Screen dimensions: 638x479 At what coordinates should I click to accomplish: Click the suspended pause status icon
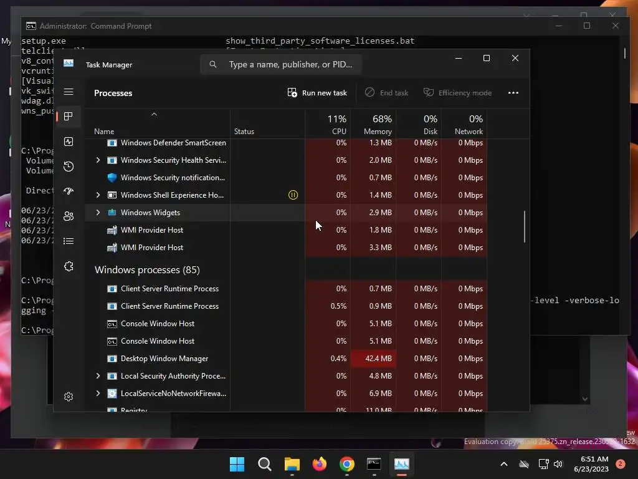click(293, 195)
